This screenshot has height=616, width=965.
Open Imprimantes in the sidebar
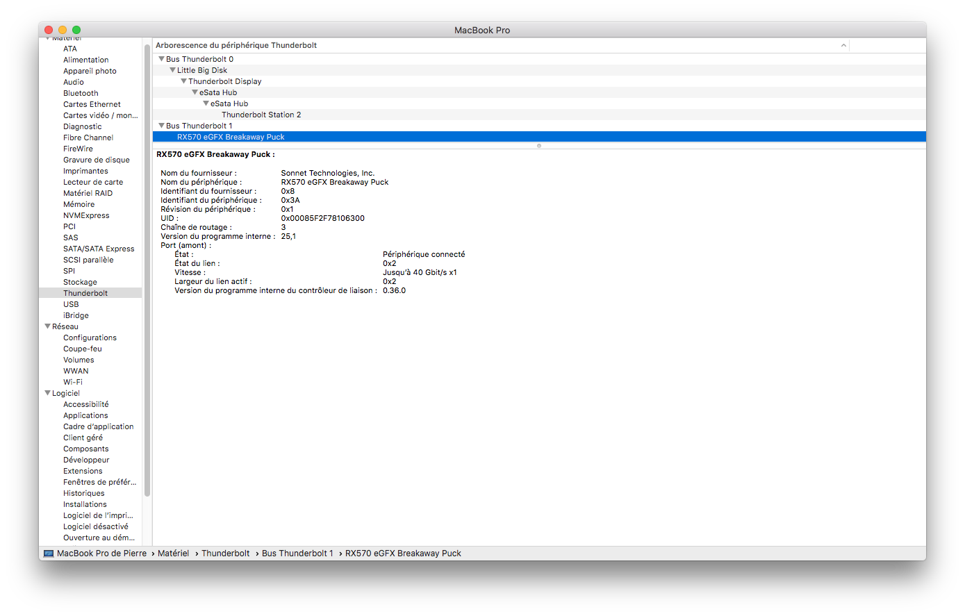click(x=85, y=171)
